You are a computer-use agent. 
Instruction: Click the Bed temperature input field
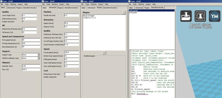(31, 47)
